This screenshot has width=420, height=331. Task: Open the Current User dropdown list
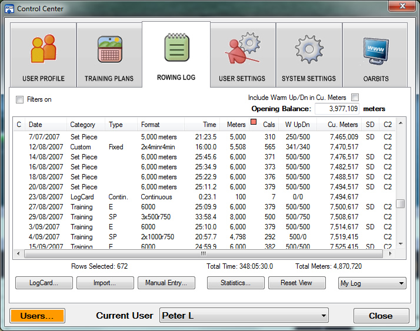point(244,316)
